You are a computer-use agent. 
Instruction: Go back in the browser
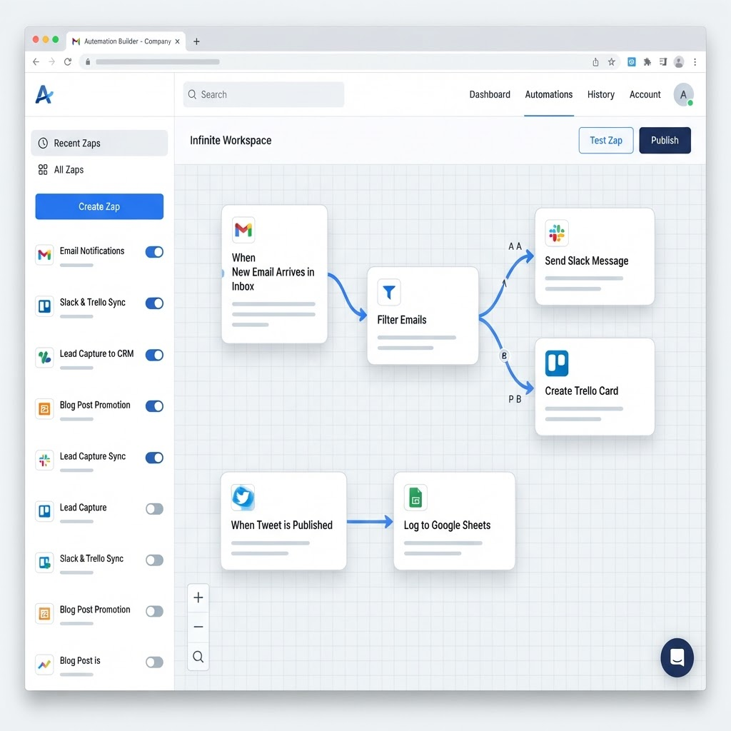(x=36, y=61)
